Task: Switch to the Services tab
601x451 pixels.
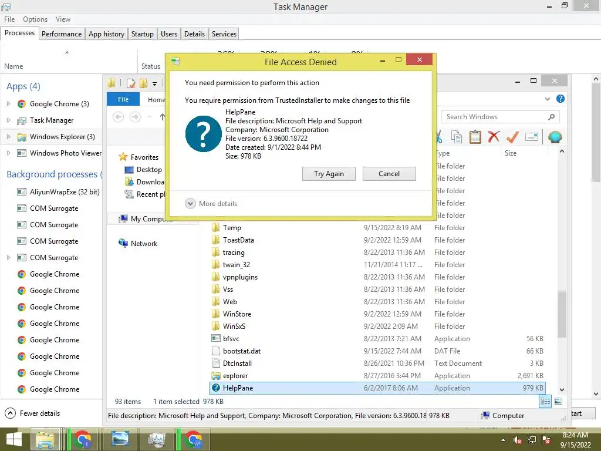Action: 224,33
